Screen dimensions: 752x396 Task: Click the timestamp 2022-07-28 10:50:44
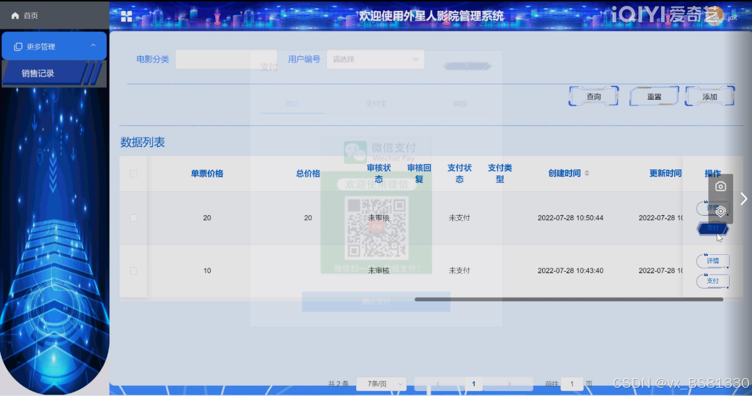click(570, 218)
